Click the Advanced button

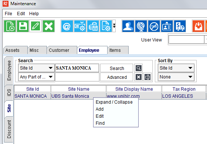(117, 77)
